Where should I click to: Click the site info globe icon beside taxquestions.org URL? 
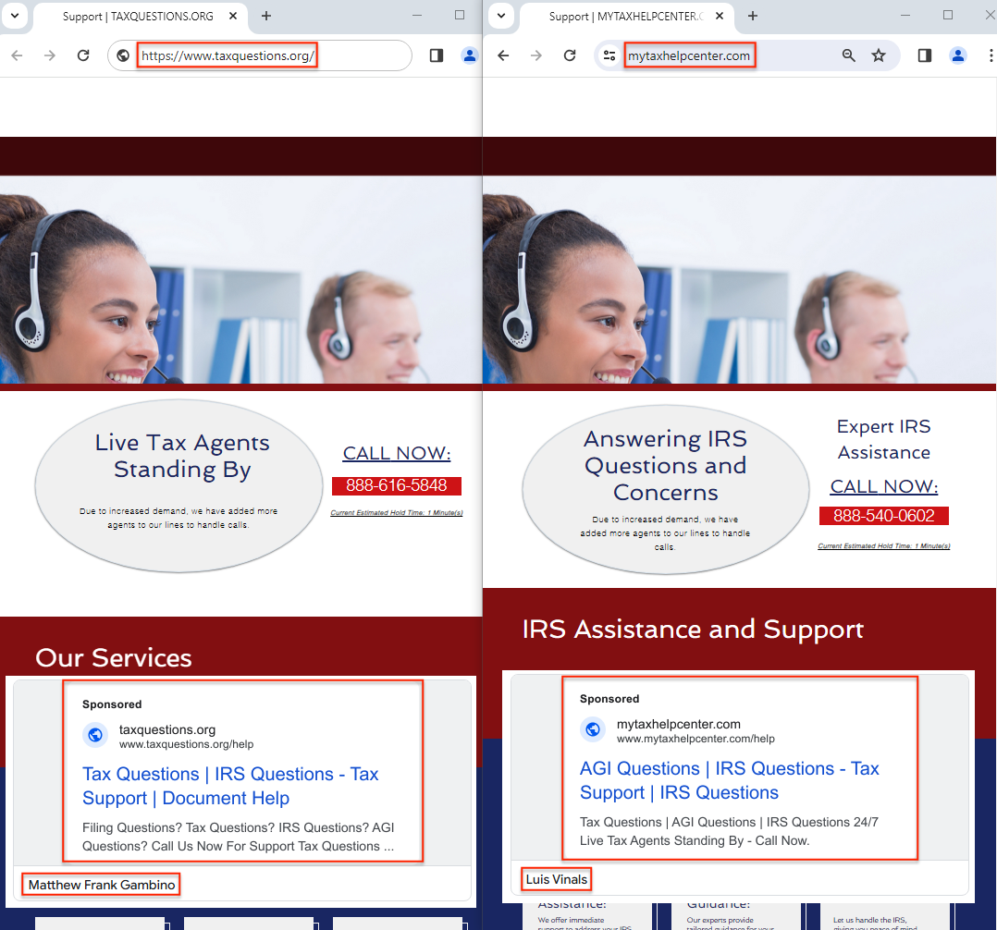pyautogui.click(x=122, y=55)
